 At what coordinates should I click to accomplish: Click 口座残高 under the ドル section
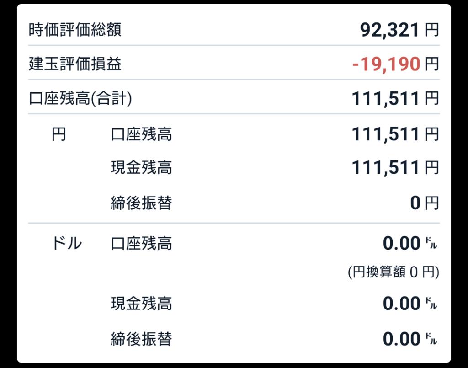click(x=141, y=244)
